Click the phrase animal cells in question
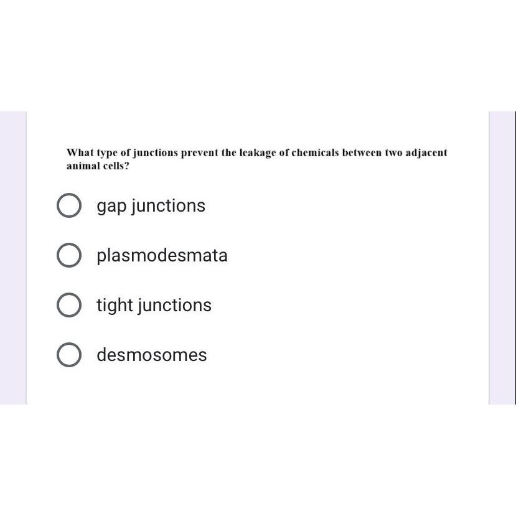The height and width of the screenshot is (516, 516). point(97,166)
